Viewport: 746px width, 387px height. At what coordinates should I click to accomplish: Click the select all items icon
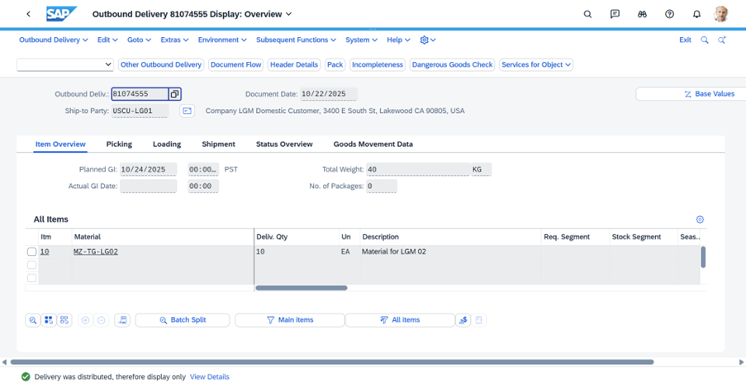click(49, 320)
